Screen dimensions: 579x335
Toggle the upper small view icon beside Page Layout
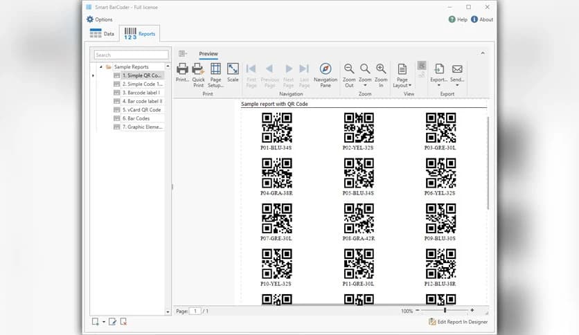pos(421,66)
